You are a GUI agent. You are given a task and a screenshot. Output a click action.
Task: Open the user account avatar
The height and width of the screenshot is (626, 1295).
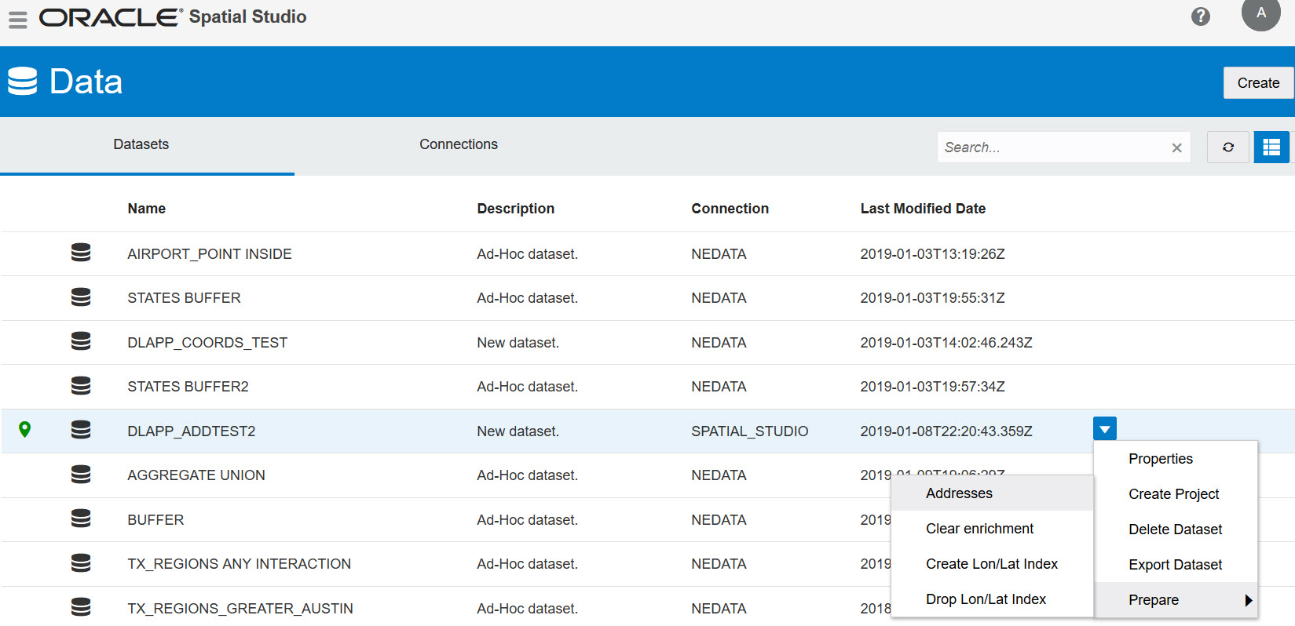point(1260,14)
